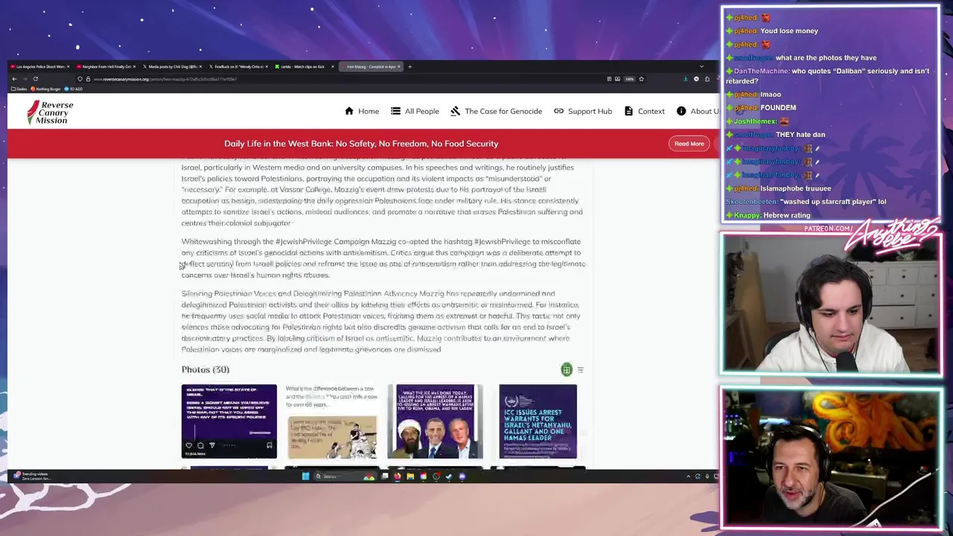Open the Dailies bookmarks folder
This screenshot has width=953, height=536.
tap(18, 89)
